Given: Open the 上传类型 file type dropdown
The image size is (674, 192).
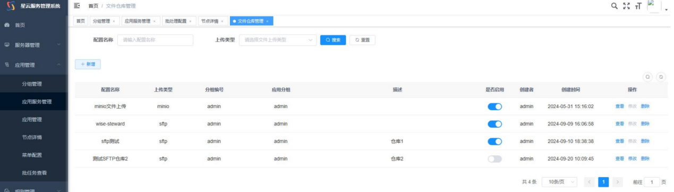Looking at the screenshot, I should [x=278, y=40].
